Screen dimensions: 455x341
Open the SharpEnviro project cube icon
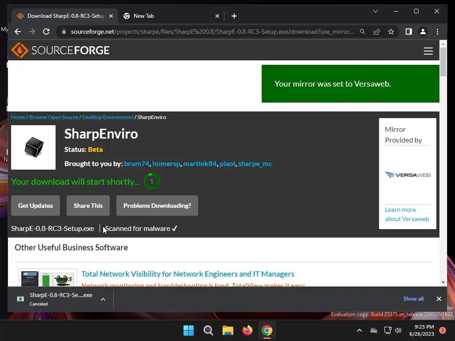click(x=33, y=147)
